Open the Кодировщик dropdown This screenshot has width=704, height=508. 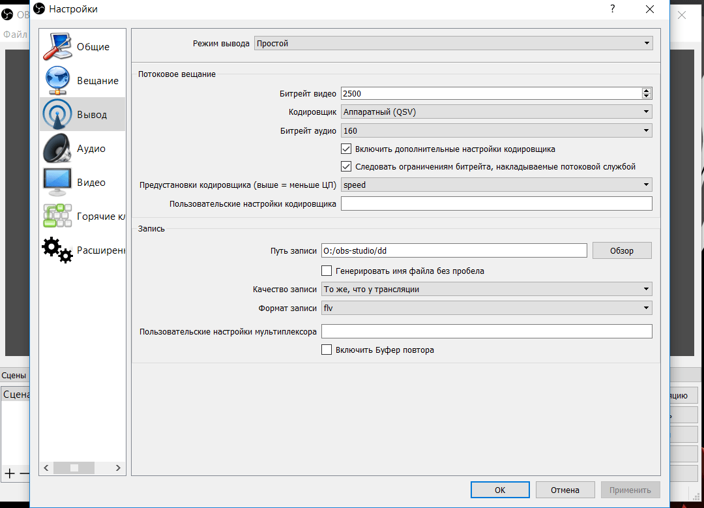tap(497, 112)
